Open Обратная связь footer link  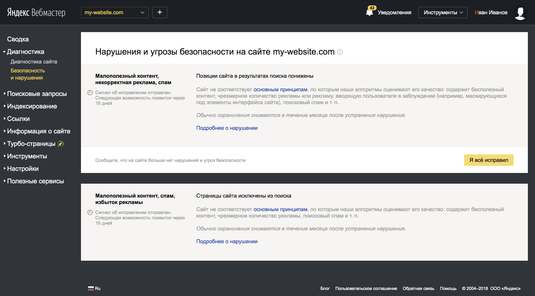coord(418,289)
